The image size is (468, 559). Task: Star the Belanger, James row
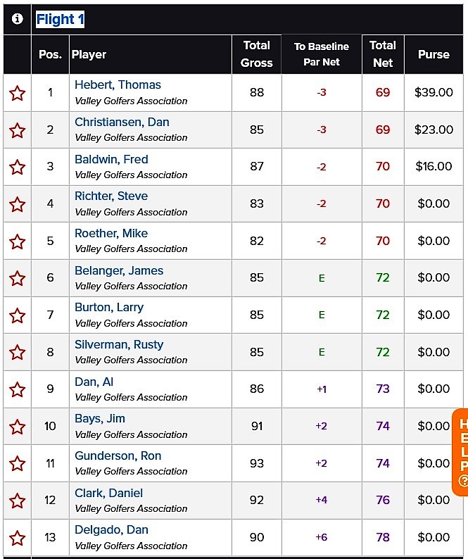point(17,278)
